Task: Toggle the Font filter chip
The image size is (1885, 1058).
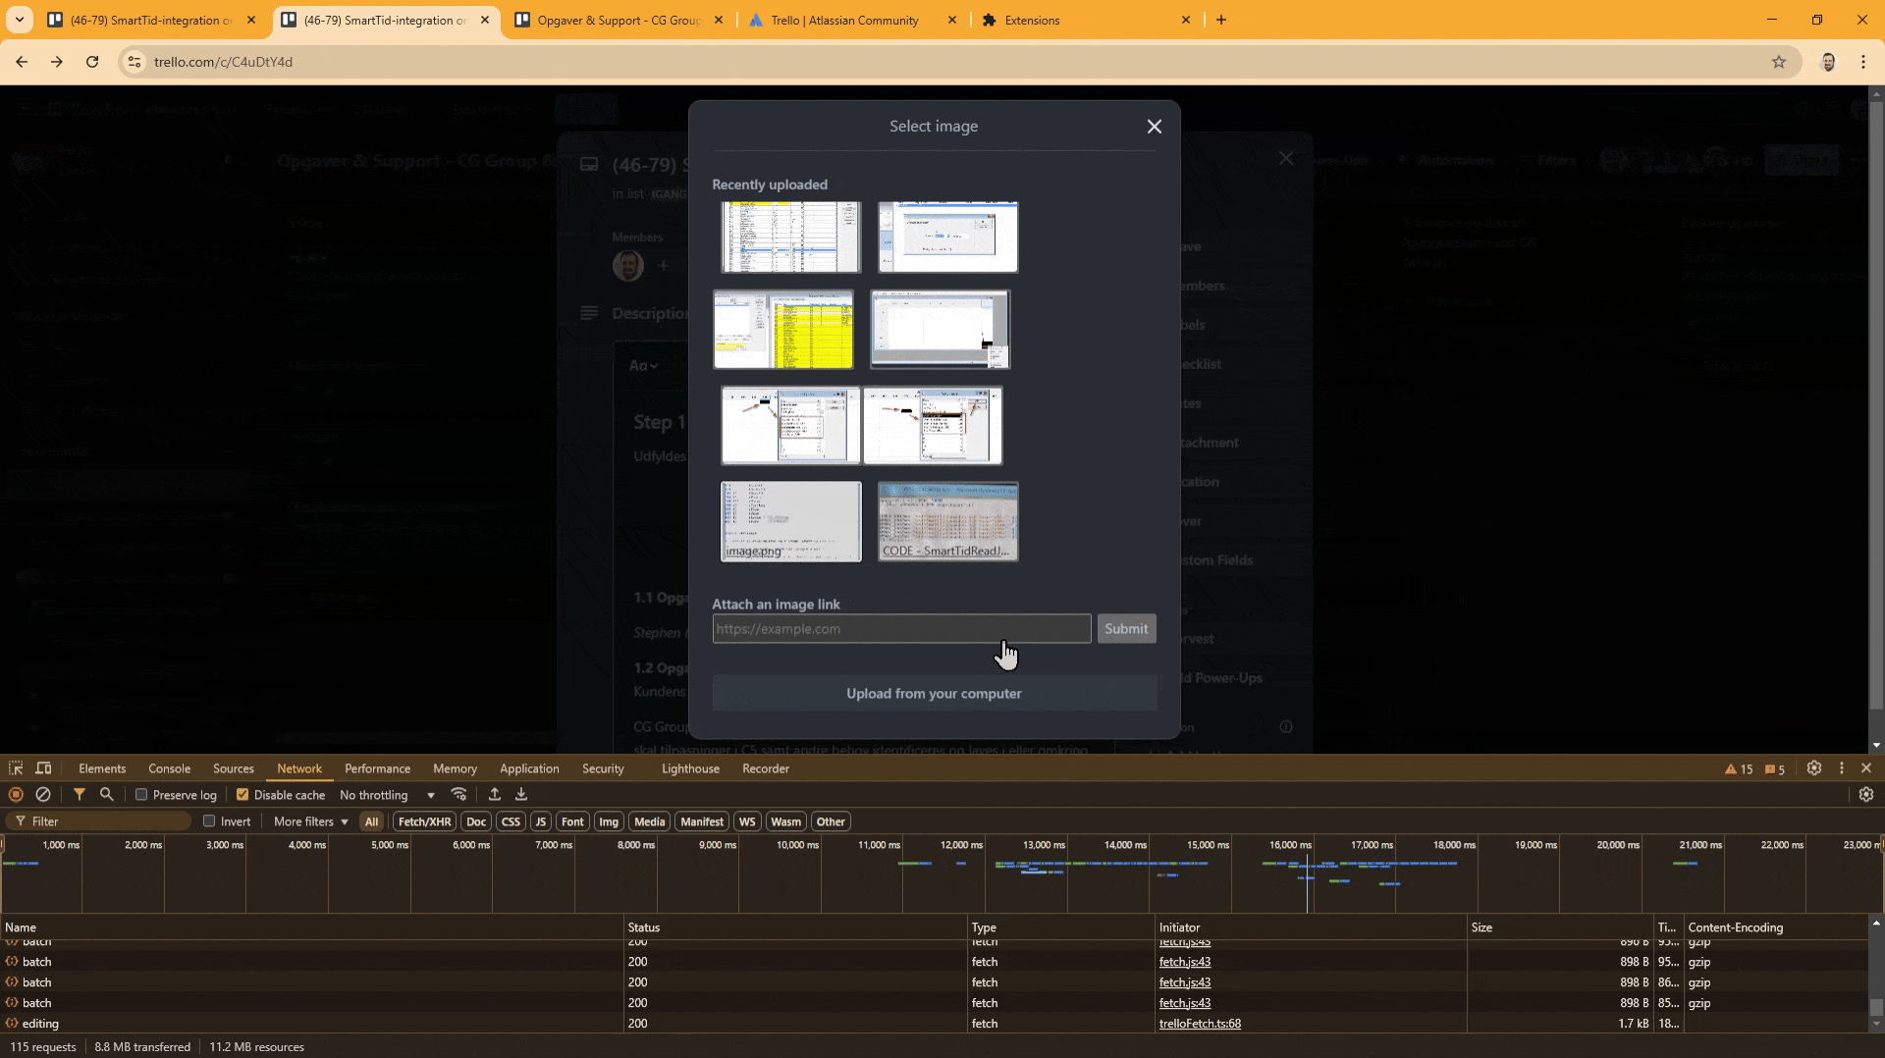Action: 572,821
